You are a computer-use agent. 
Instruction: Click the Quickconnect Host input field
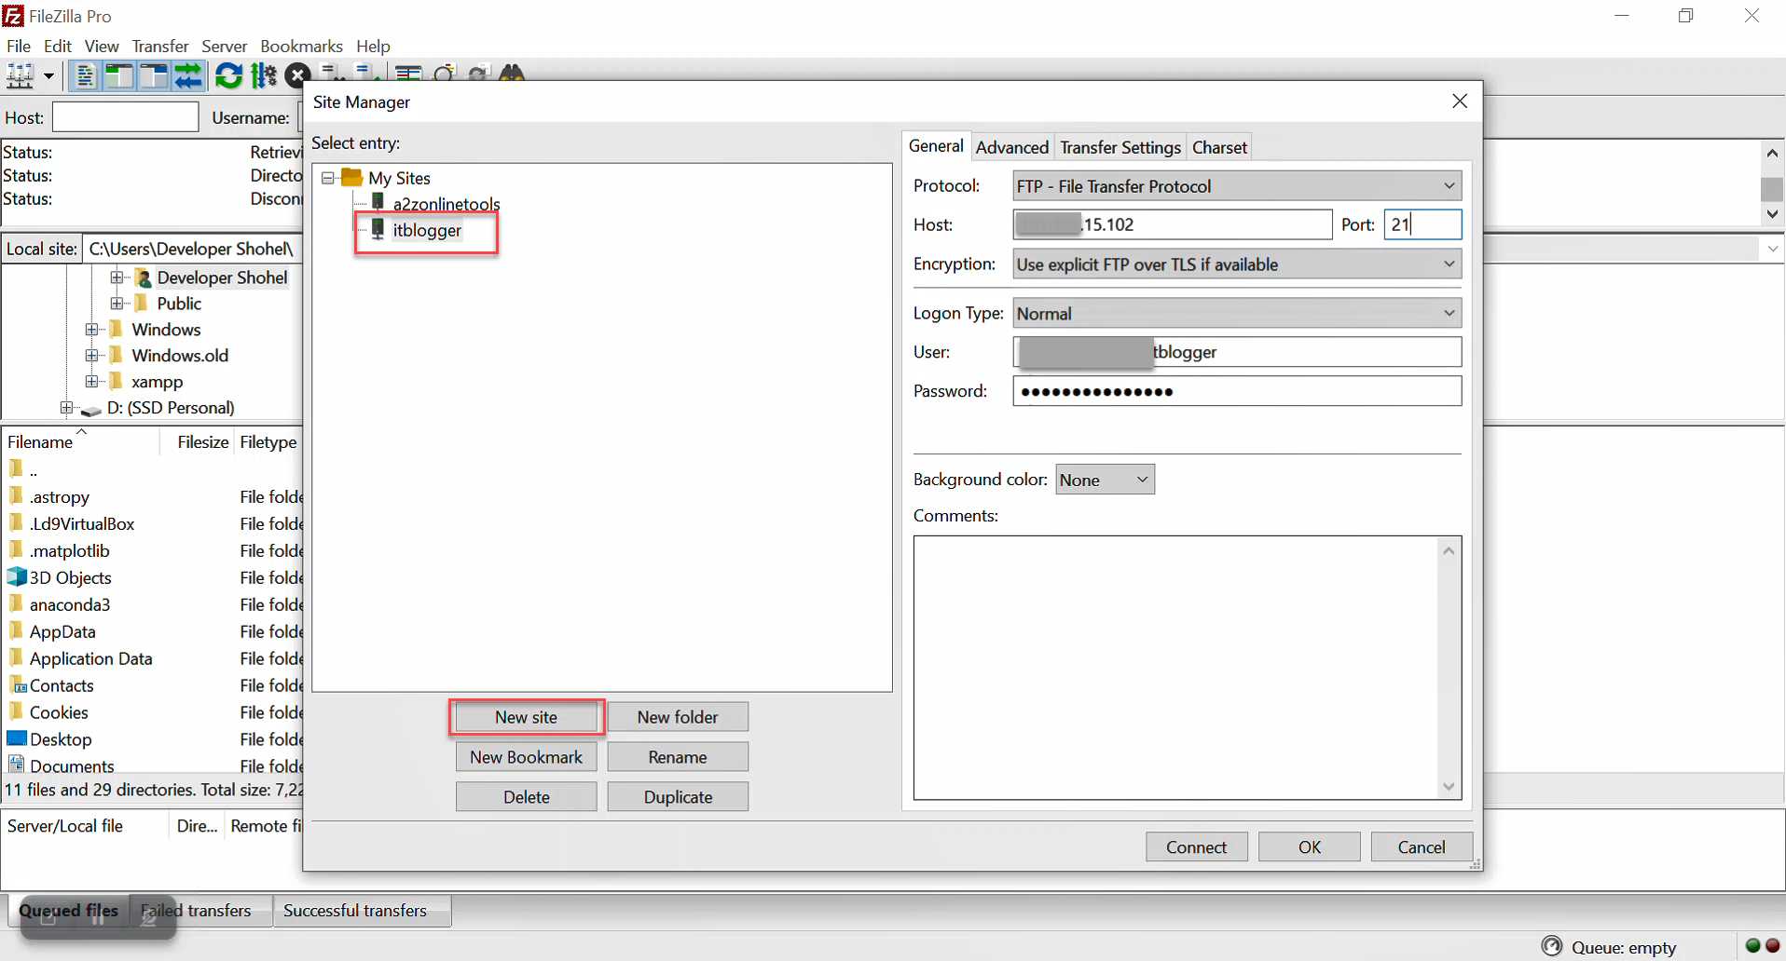tap(125, 117)
